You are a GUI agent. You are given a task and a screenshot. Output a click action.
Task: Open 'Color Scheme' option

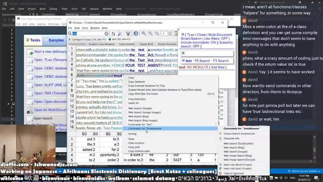[127, 44]
